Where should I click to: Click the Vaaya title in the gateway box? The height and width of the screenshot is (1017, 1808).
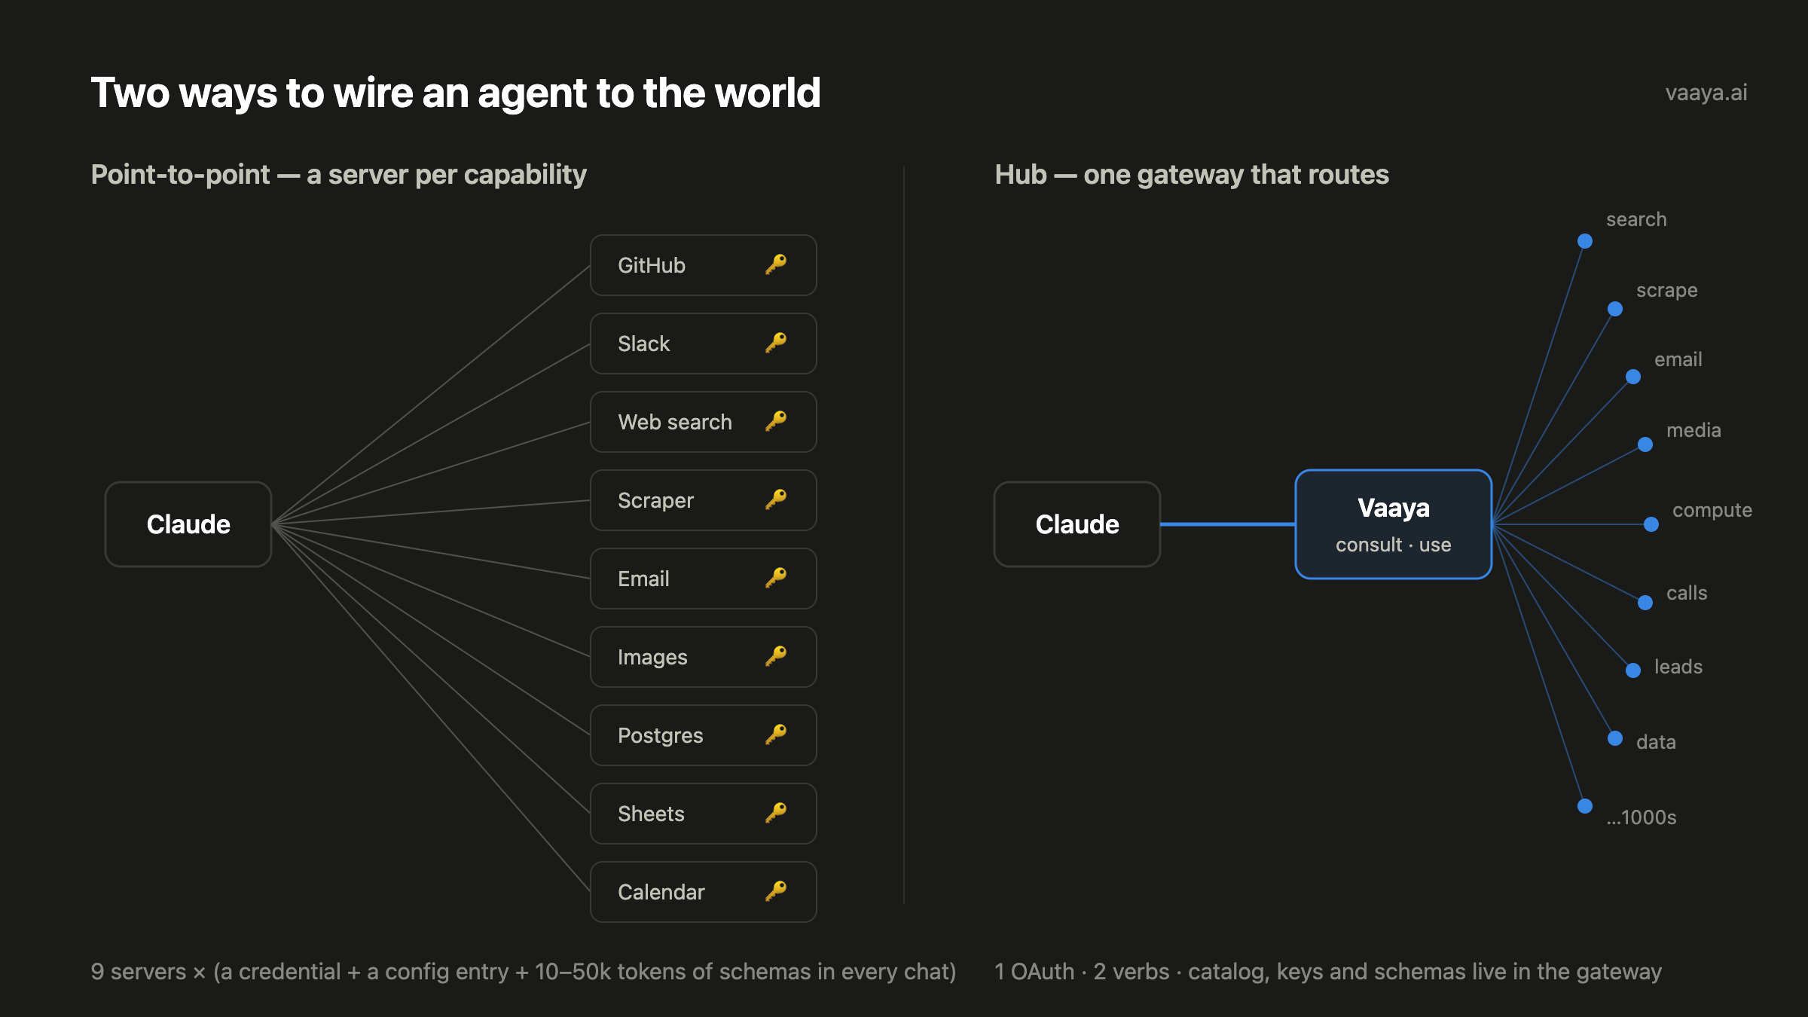[1394, 508]
